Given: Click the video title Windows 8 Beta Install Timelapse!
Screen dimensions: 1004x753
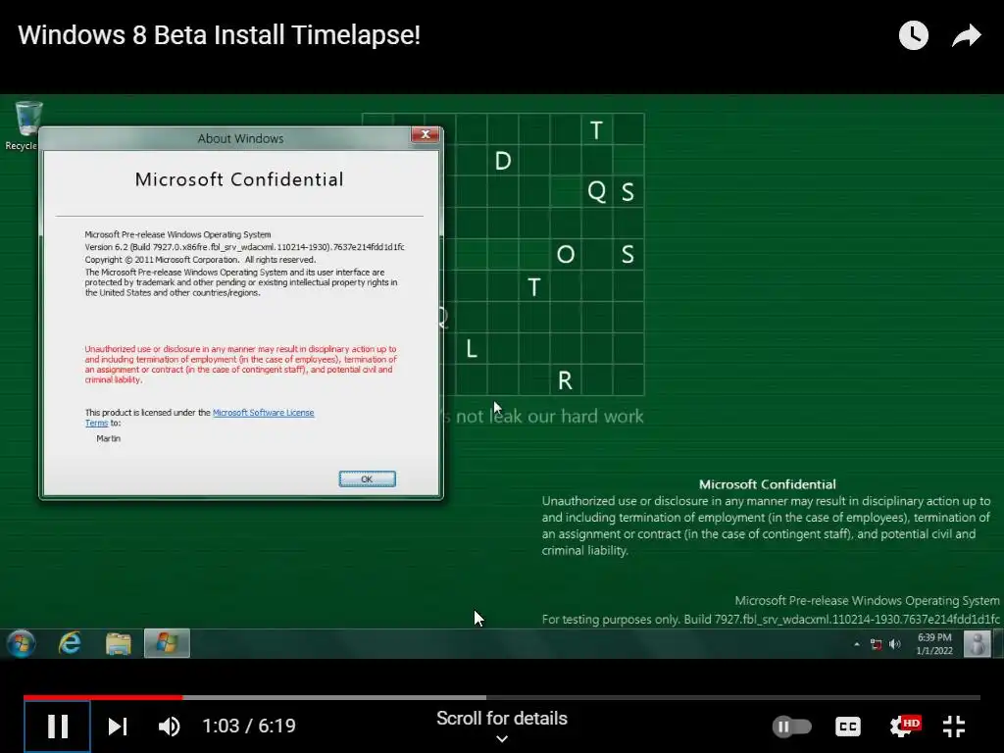Looking at the screenshot, I should coord(219,35).
